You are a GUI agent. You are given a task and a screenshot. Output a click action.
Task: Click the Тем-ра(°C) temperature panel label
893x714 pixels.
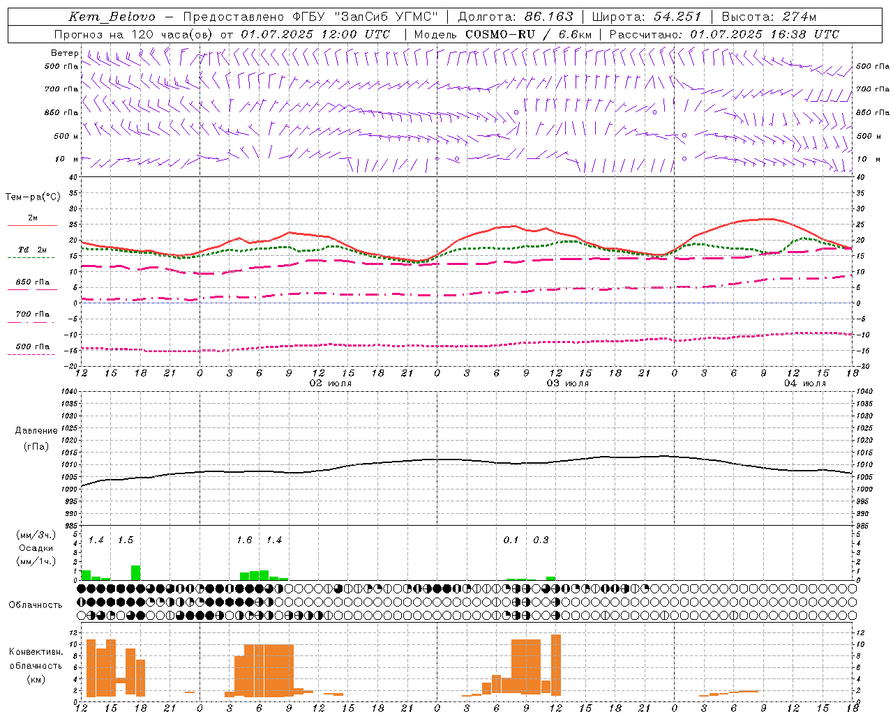point(33,197)
